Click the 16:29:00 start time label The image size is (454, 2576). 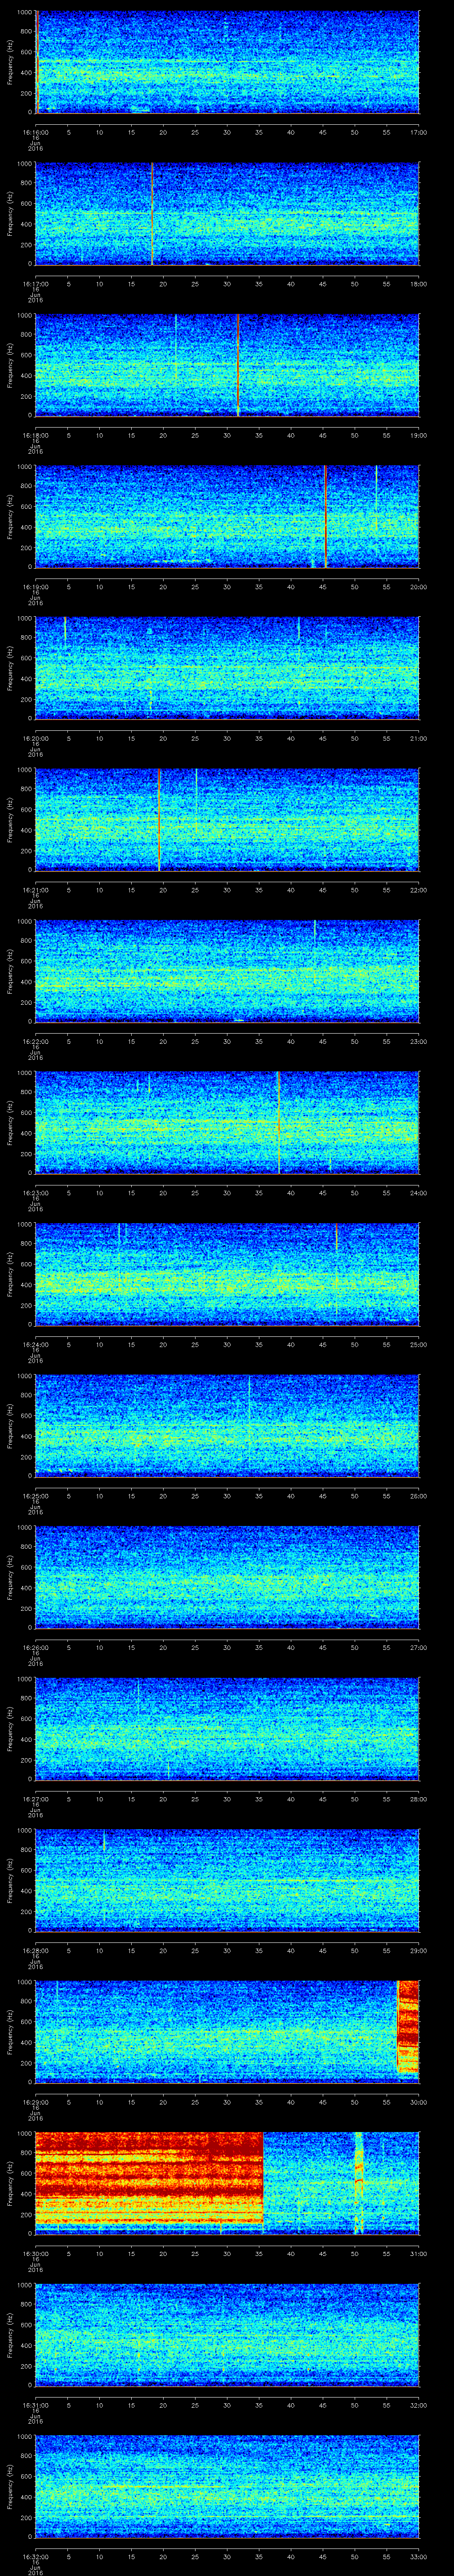pyautogui.click(x=36, y=2102)
